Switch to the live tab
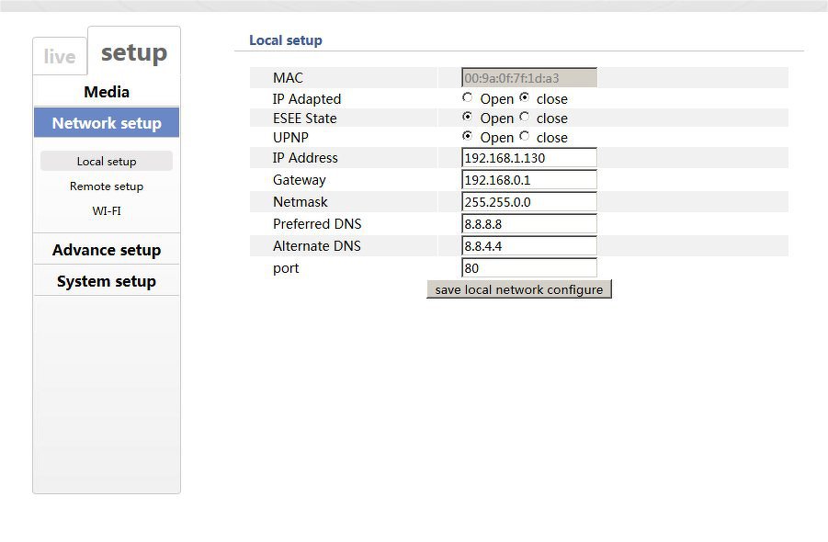This screenshot has height=542, width=828. tap(59, 57)
